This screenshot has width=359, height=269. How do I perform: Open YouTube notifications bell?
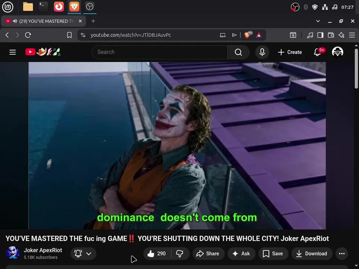coord(318,52)
